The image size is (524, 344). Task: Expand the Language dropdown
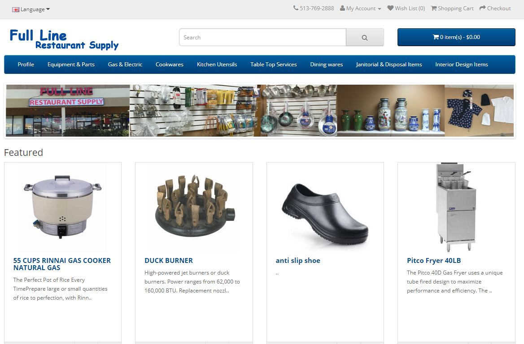(x=31, y=9)
